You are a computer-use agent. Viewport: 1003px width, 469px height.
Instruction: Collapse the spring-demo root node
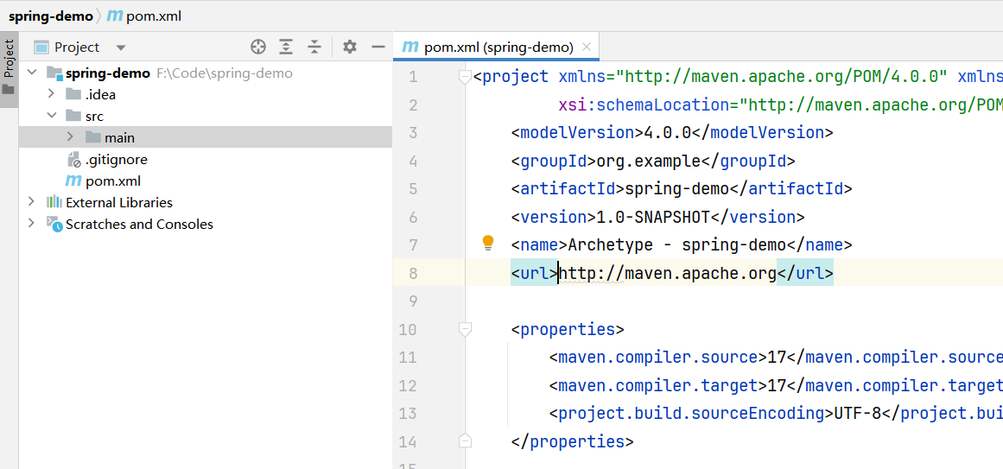[x=31, y=73]
